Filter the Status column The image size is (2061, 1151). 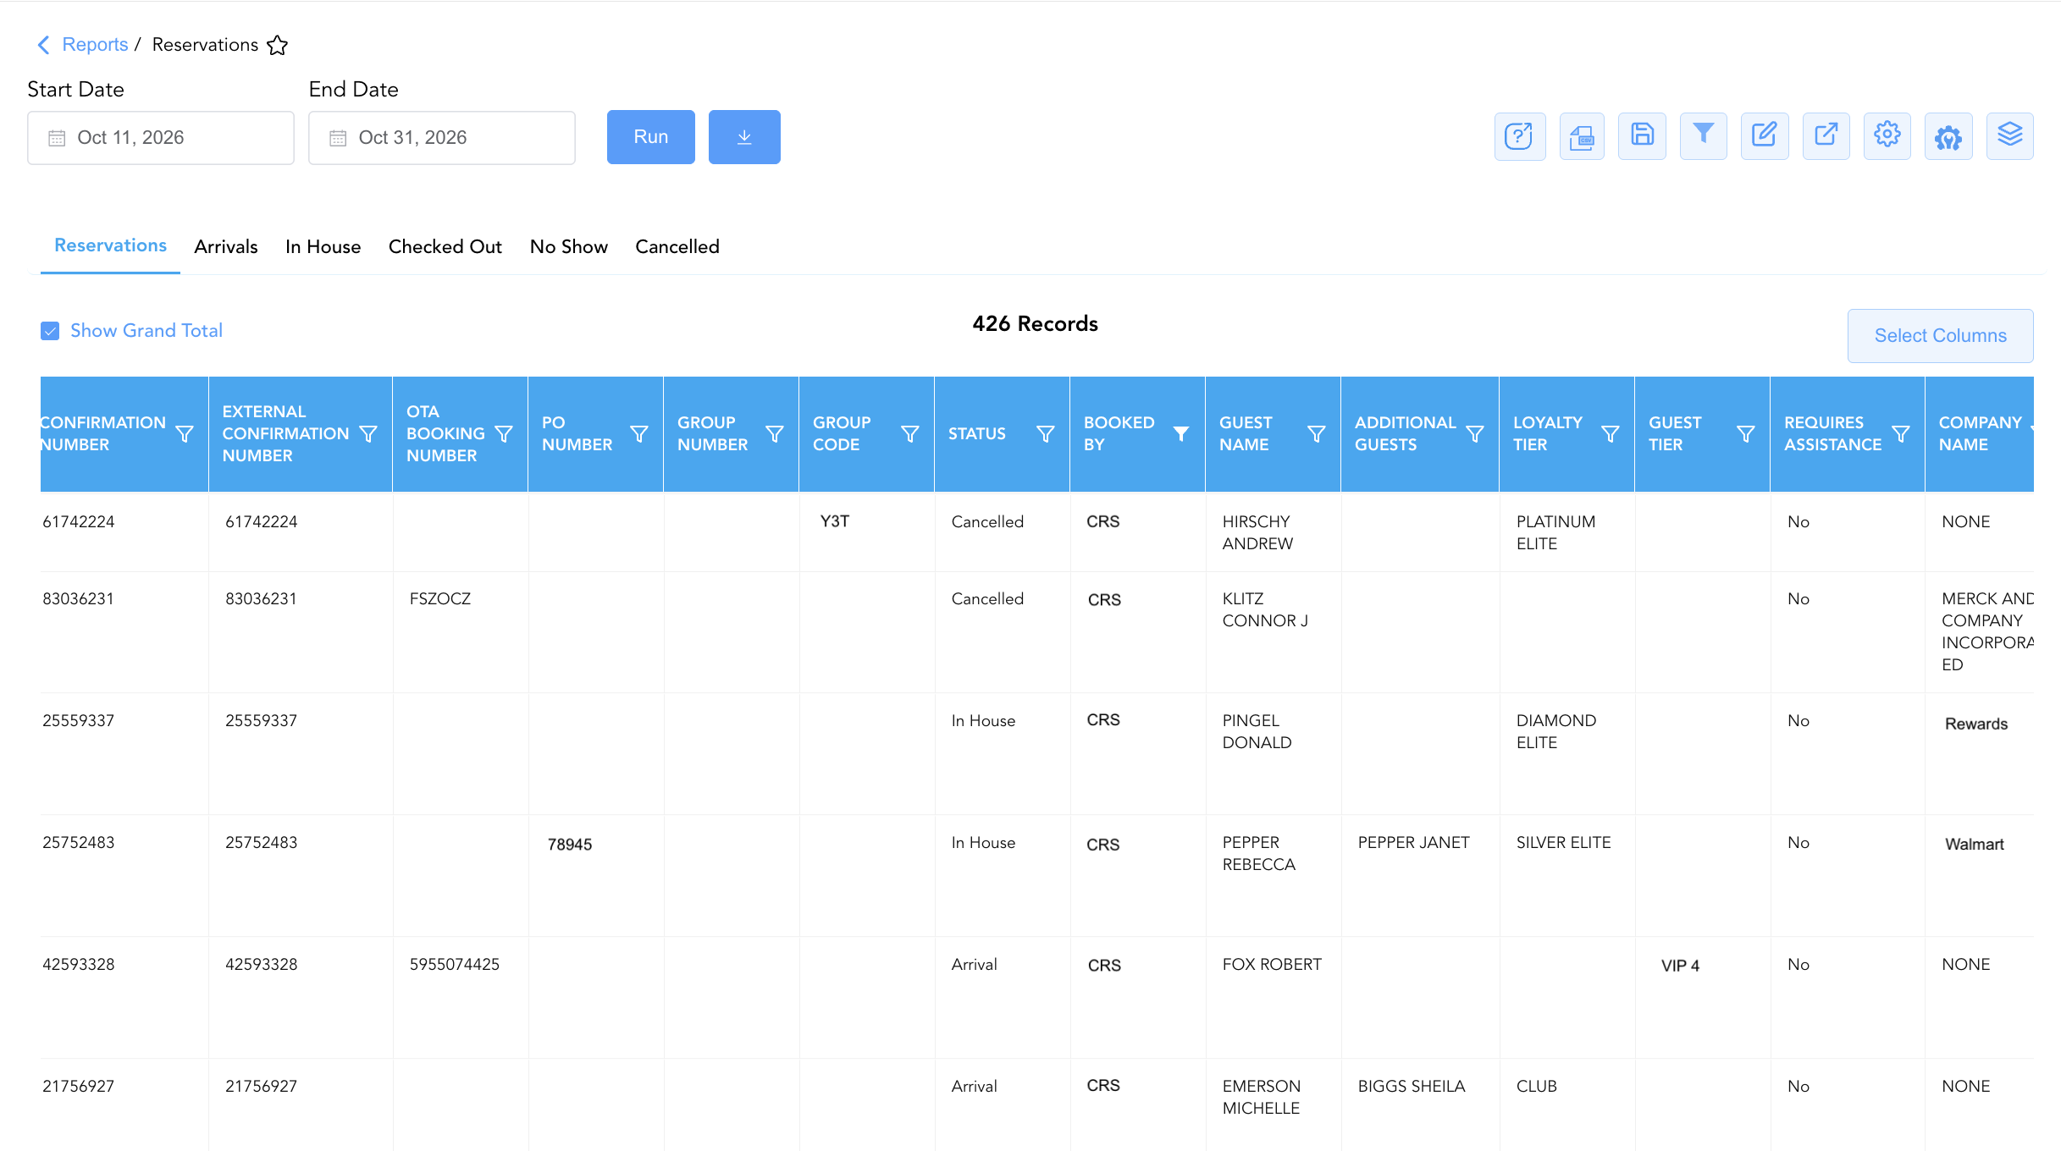point(1046,434)
